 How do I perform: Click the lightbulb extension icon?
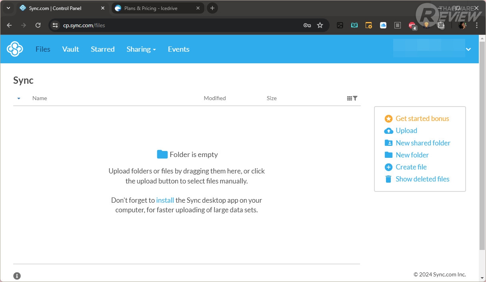427,25
